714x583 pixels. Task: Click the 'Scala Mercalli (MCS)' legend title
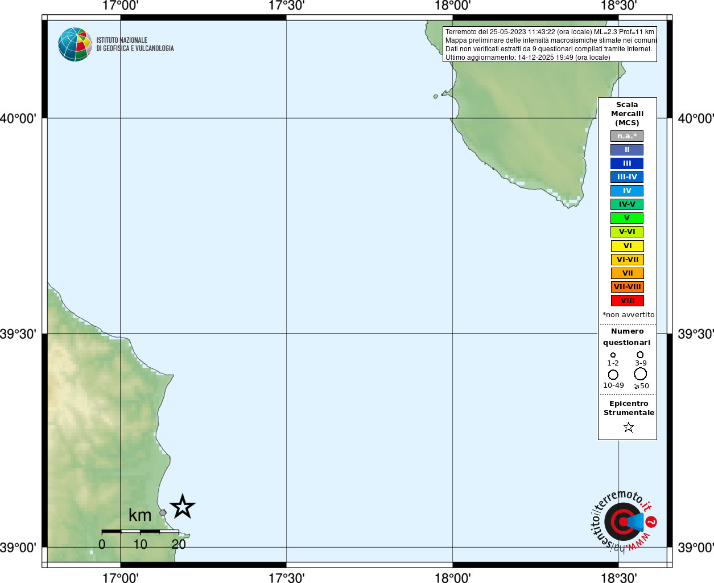[627, 114]
